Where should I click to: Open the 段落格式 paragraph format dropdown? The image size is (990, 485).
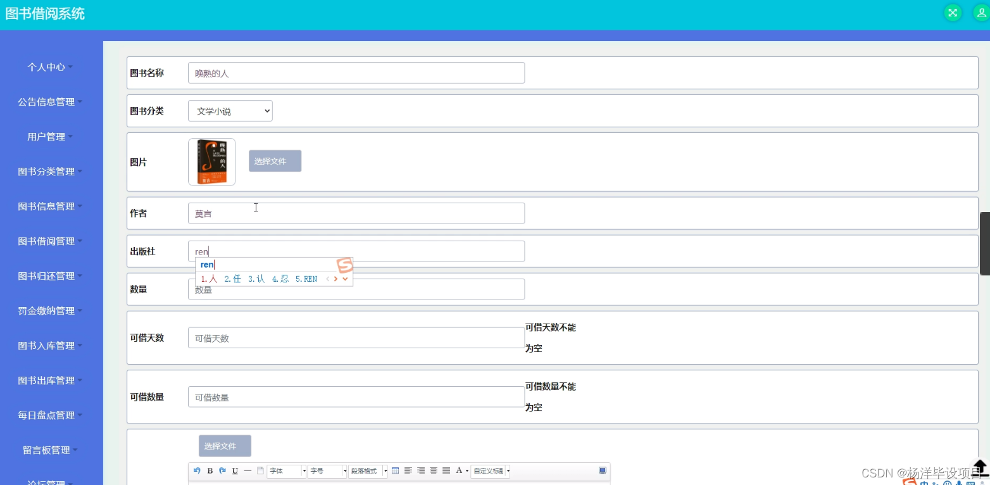(x=368, y=471)
